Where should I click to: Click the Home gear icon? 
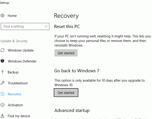coord(2,16)
